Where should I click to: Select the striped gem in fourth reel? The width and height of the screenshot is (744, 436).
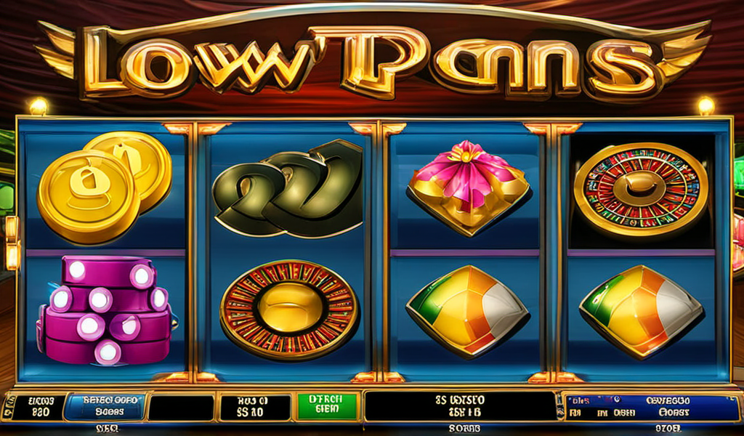pos(641,311)
